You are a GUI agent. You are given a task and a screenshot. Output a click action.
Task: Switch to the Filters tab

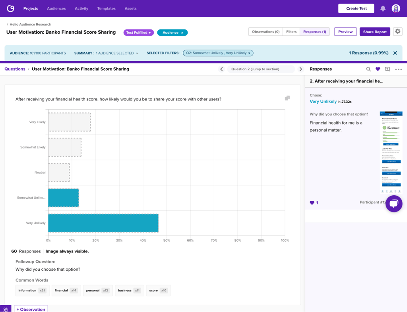pos(291,32)
